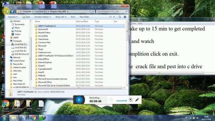
Task: Select the Skype folder
Action: pos(41,49)
